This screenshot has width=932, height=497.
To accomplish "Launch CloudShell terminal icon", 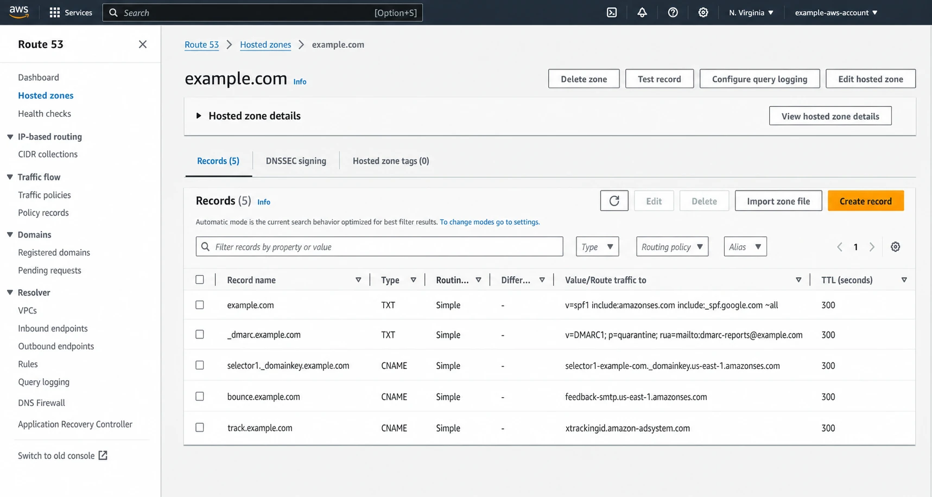I will coord(612,12).
